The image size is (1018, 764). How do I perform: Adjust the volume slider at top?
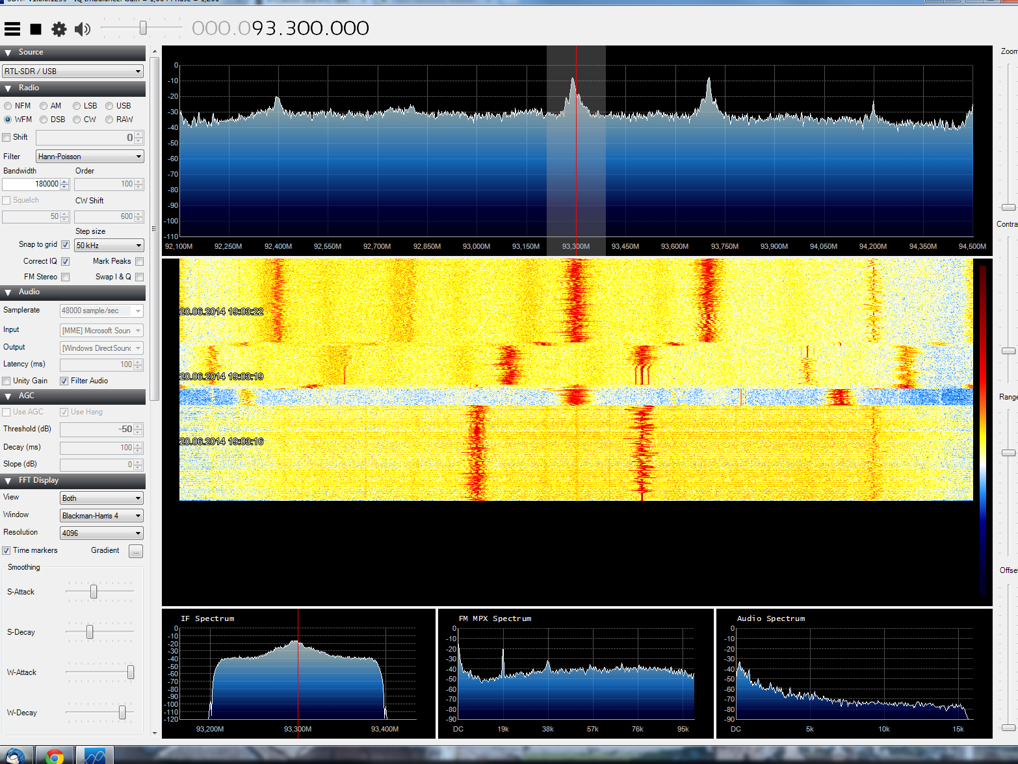click(142, 28)
